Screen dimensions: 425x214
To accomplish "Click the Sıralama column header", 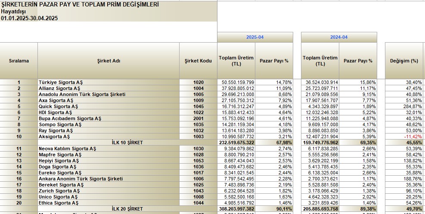I will [x=19, y=61].
